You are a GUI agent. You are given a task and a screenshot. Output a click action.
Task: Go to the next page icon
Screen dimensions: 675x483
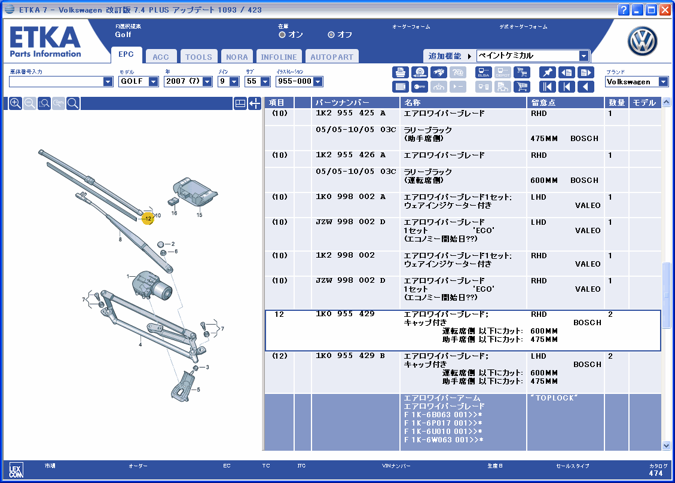(x=585, y=72)
